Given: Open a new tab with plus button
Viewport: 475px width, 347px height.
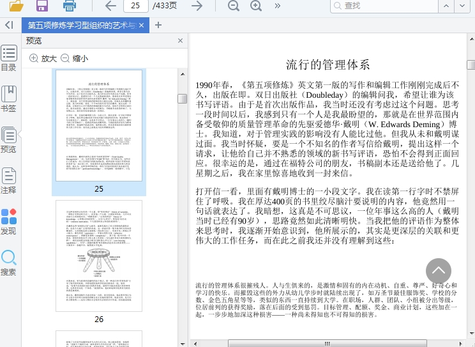Looking at the screenshot, I should (x=158, y=26).
